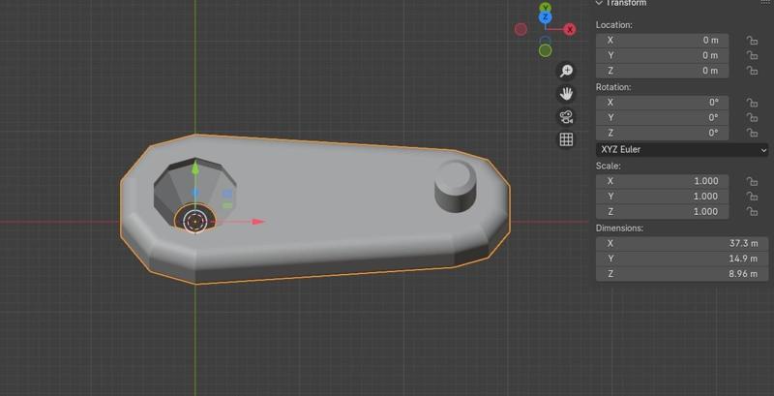Click Rotation X field showing 0°

tap(662, 103)
